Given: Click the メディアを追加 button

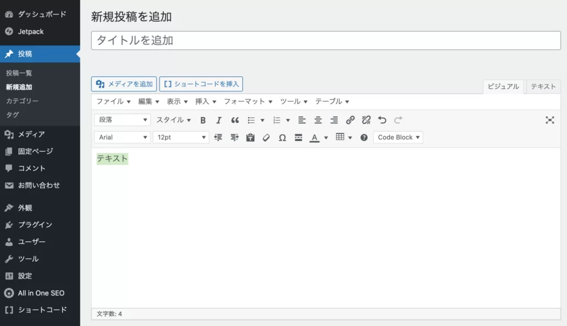Looking at the screenshot, I should (x=124, y=84).
